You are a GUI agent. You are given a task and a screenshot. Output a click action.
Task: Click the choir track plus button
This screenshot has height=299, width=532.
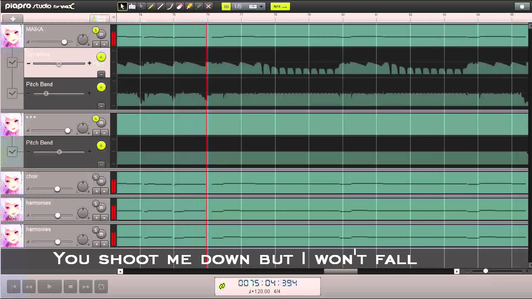click(96, 191)
